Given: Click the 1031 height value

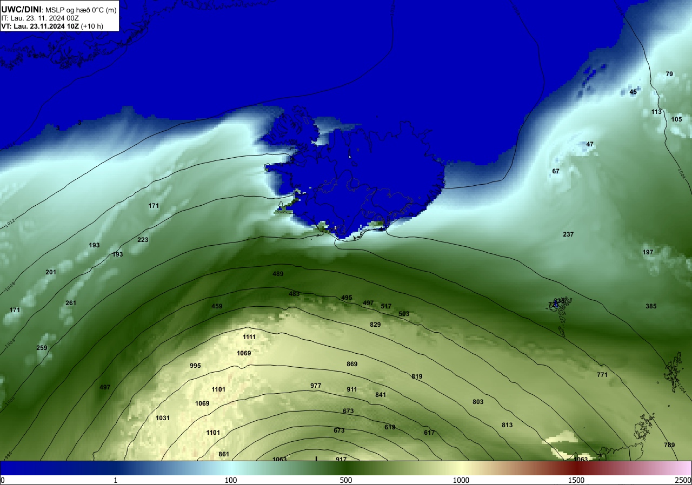Looking at the screenshot, I should (x=163, y=418).
